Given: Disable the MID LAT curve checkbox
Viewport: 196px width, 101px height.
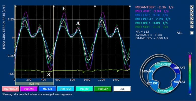Looking at the screenshot, I should pyautogui.click(x=192, y=15).
